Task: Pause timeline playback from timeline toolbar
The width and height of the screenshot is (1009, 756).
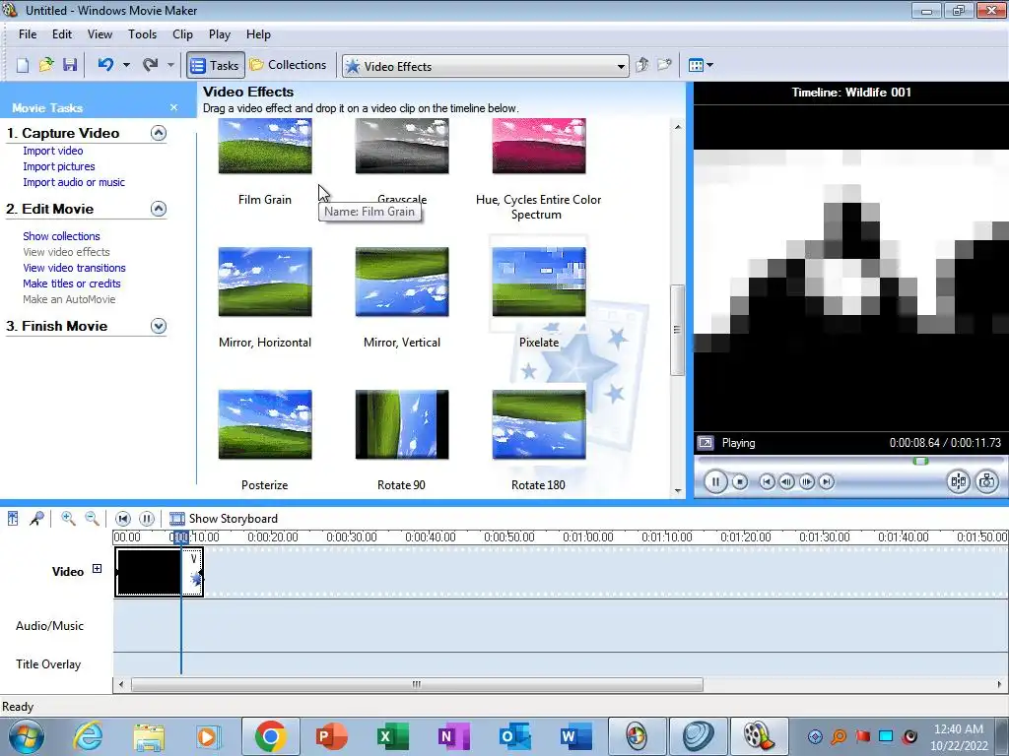Action: [147, 518]
